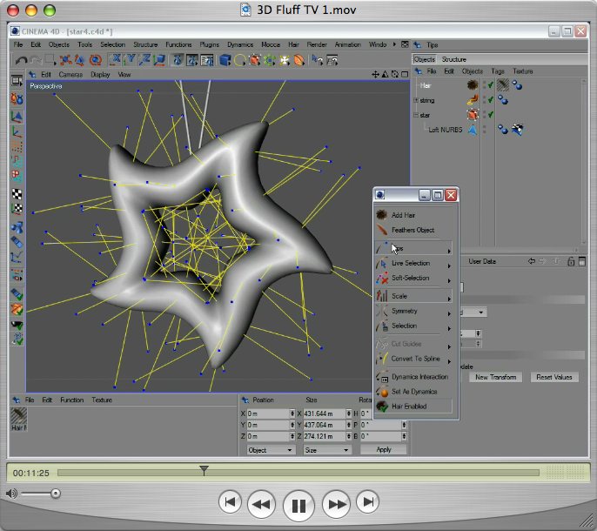Switch to the Objects tab
This screenshot has height=531, width=597.
tap(424, 59)
